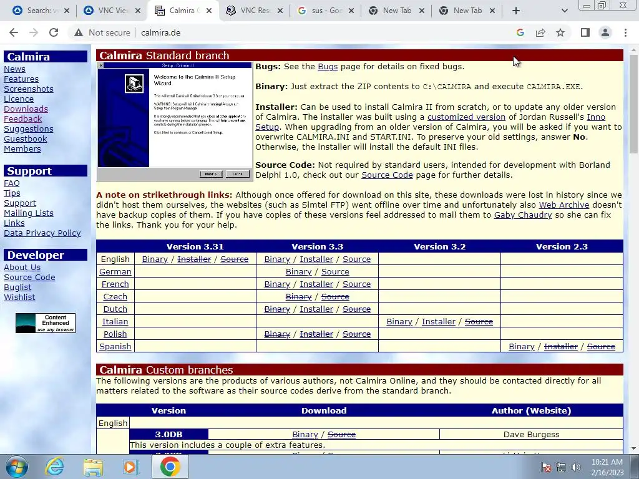Click the Content Enhanced any browser badge
Viewport: 639px width, 479px height.
45,323
